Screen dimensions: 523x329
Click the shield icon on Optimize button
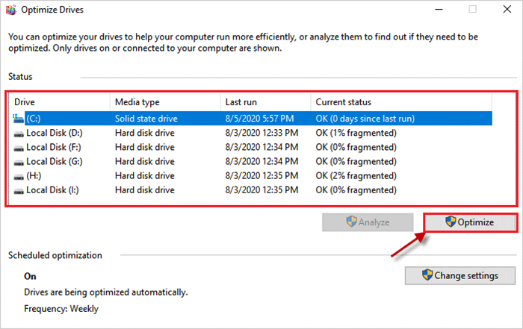451,221
